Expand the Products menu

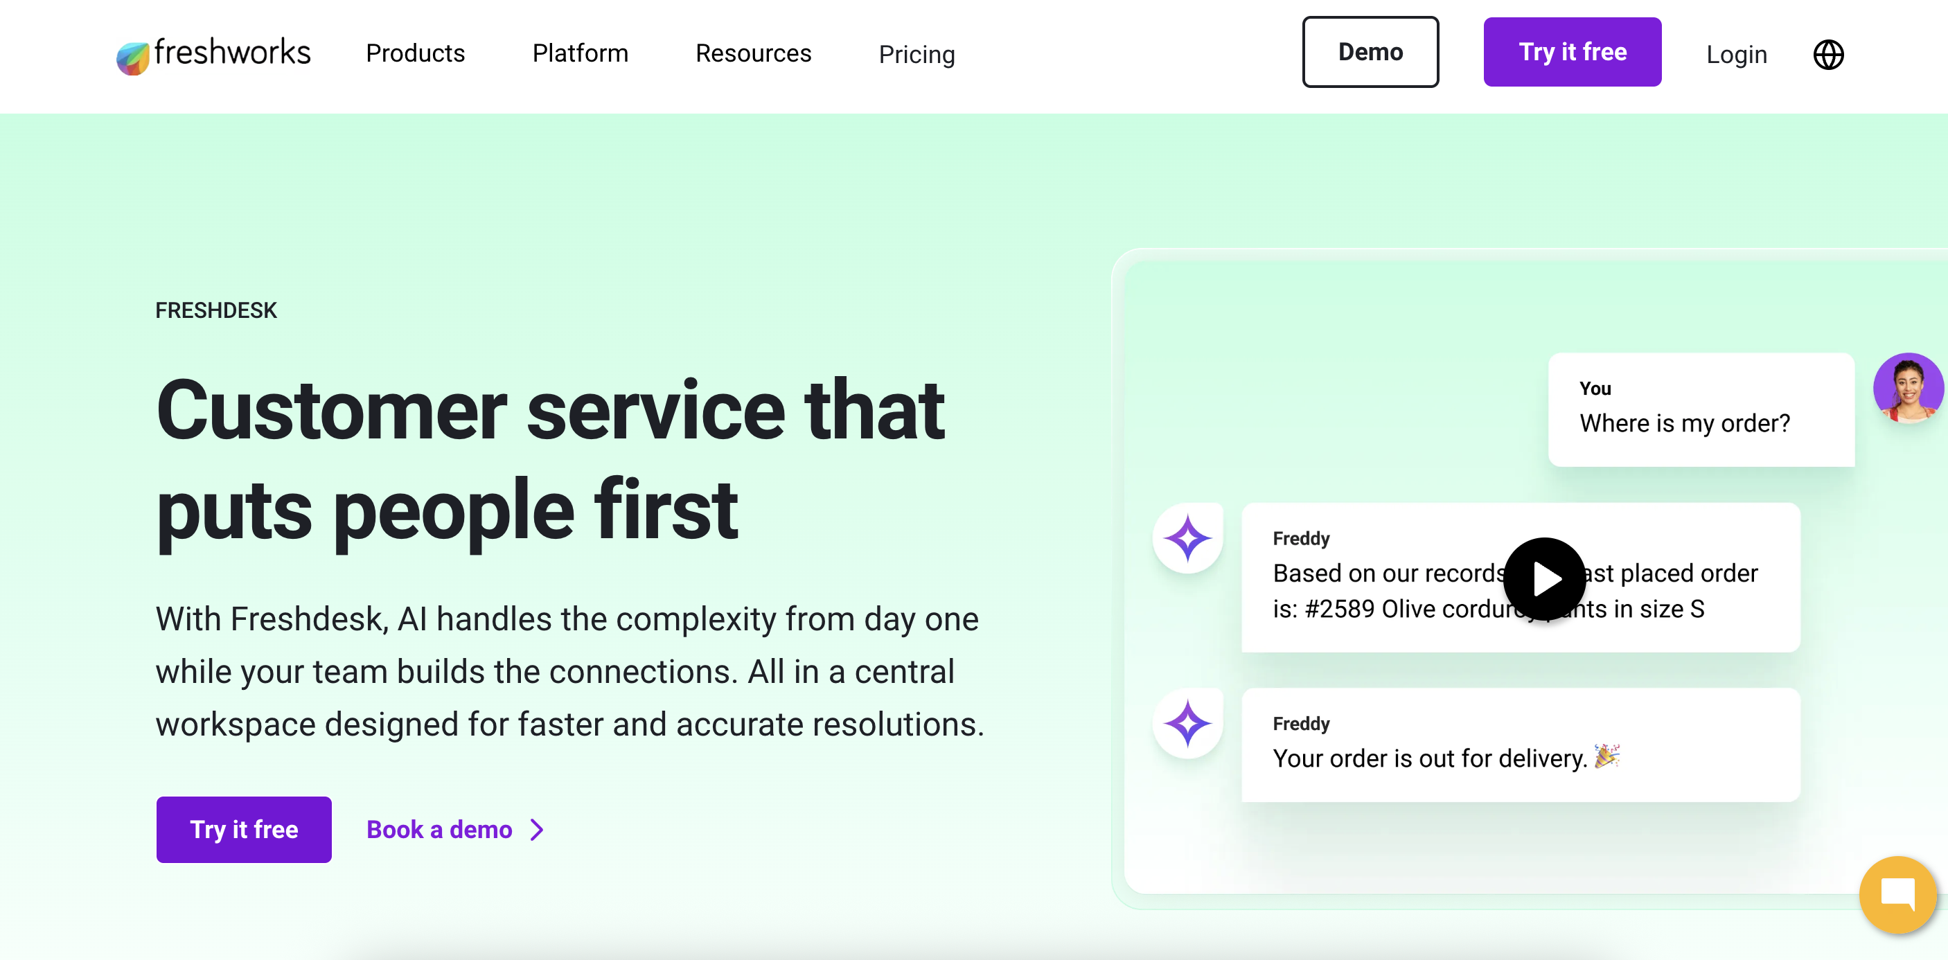pyautogui.click(x=415, y=53)
